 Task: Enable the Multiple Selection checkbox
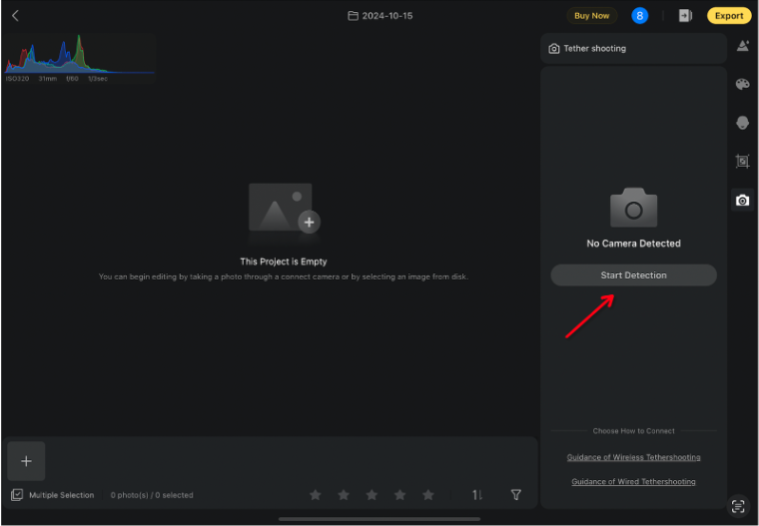click(x=17, y=495)
